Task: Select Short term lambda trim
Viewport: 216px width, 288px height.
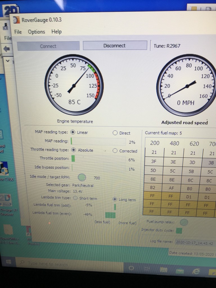Action: pyautogui.click(x=75, y=198)
